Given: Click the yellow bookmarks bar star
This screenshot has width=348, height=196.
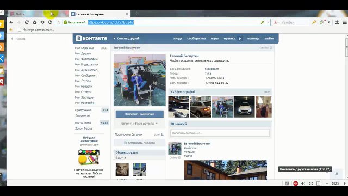Looking at the screenshot, I should pyautogui.click(x=11, y=29).
